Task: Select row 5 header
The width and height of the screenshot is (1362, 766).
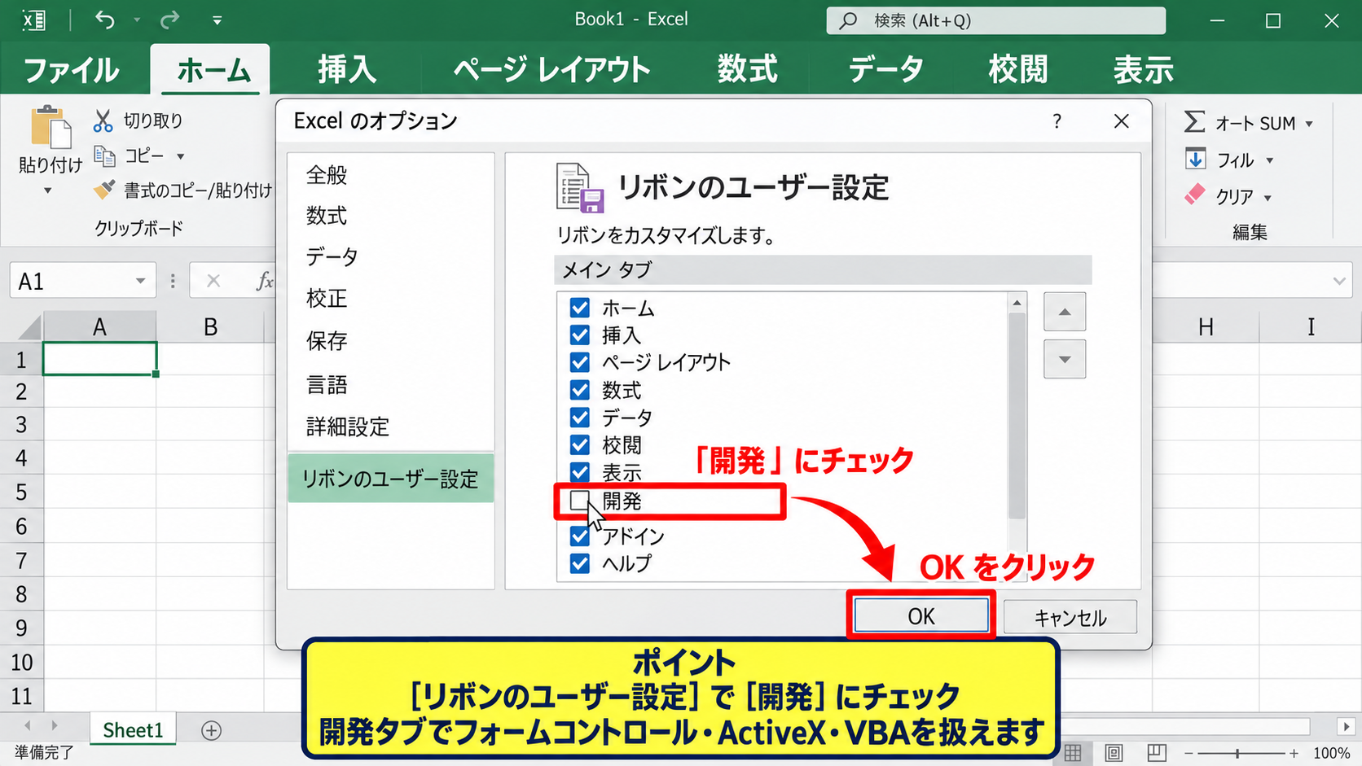Action: 21,492
